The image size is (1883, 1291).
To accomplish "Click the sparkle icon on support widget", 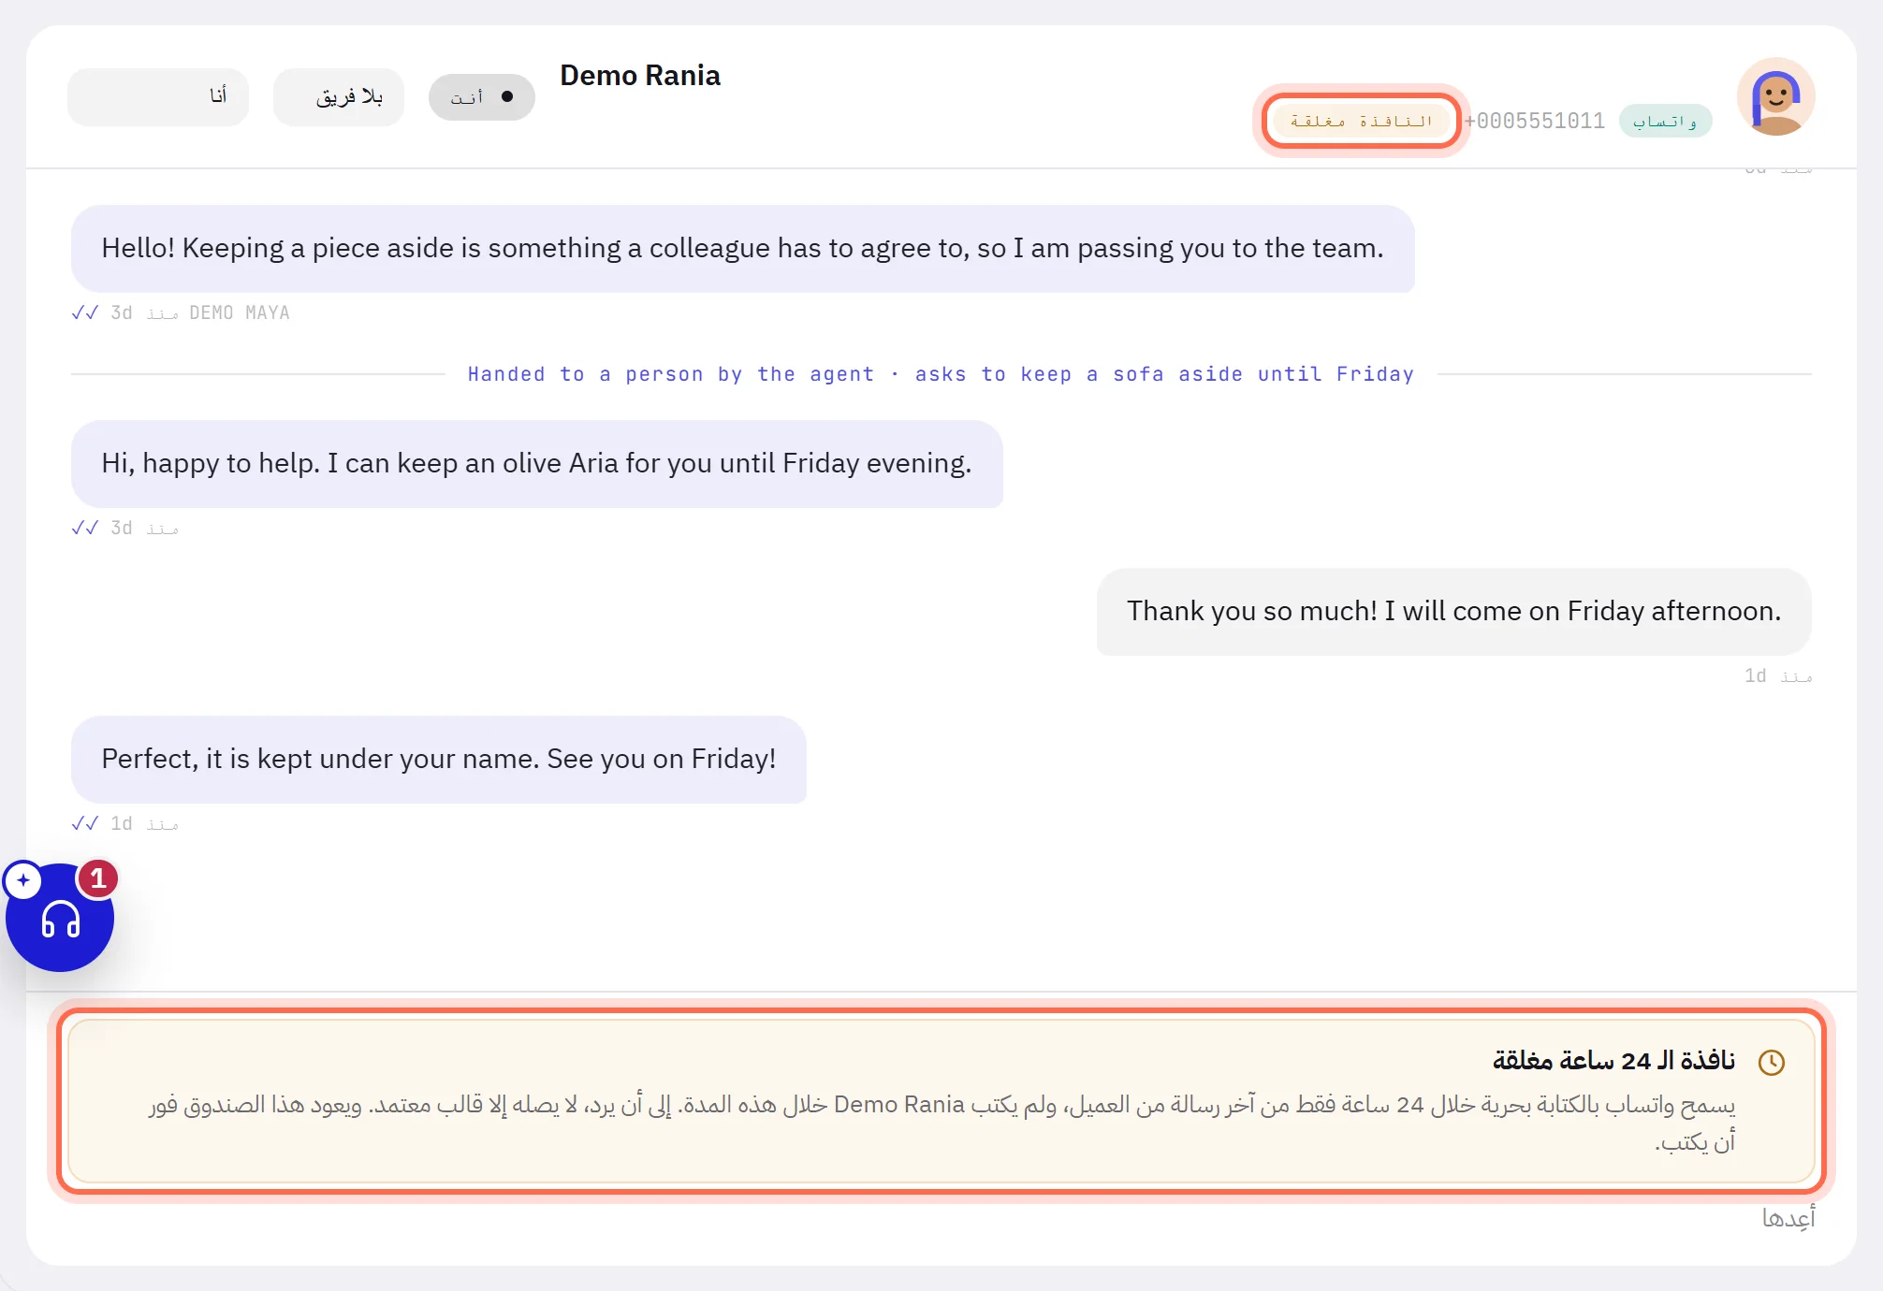I will tap(23, 880).
